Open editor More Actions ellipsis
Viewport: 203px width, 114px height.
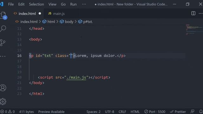pos(200,13)
